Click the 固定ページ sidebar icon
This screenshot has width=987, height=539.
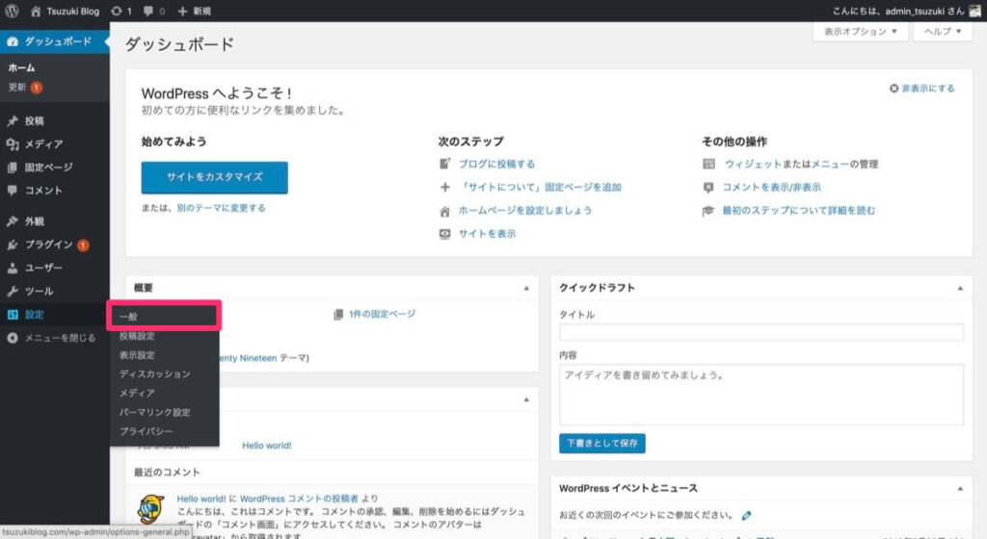pos(13,167)
